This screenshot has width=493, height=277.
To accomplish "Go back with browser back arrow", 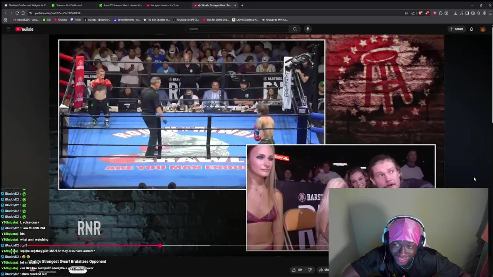I will 6,13.
